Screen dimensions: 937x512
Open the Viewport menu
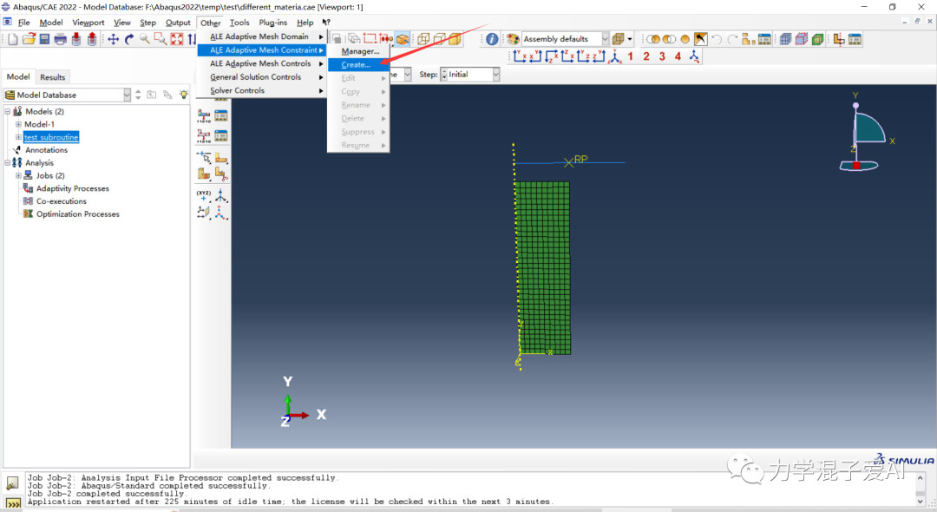tap(88, 23)
